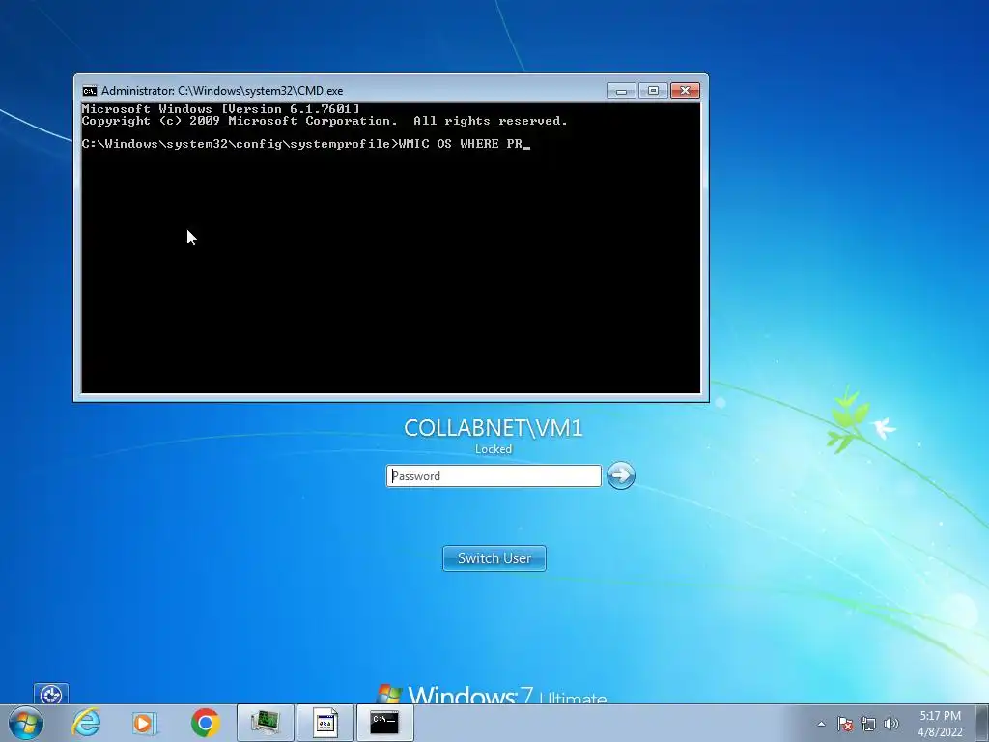Image resolution: width=989 pixels, height=742 pixels.
Task: Open the Action Center flag icon
Action: pyautogui.click(x=845, y=724)
